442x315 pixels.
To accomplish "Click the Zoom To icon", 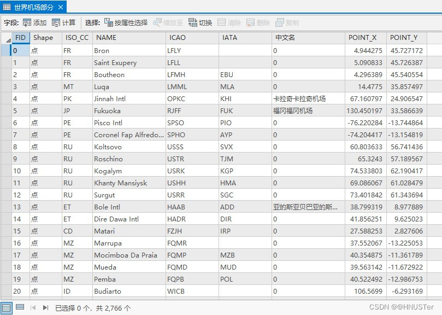I will click(x=157, y=22).
